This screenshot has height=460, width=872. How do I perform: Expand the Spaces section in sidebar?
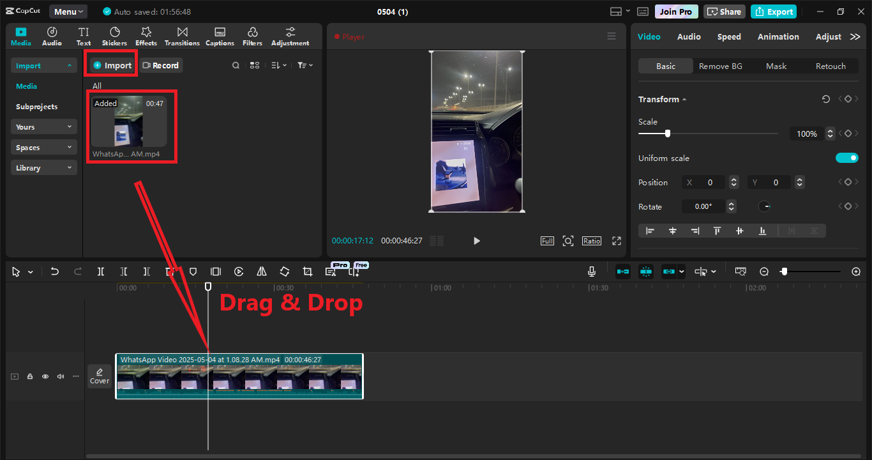(43, 148)
